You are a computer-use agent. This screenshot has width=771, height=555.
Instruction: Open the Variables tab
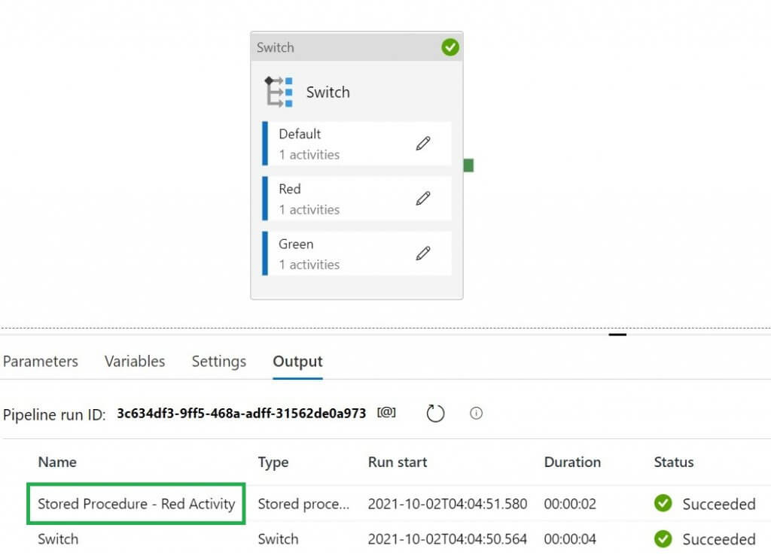[135, 362]
